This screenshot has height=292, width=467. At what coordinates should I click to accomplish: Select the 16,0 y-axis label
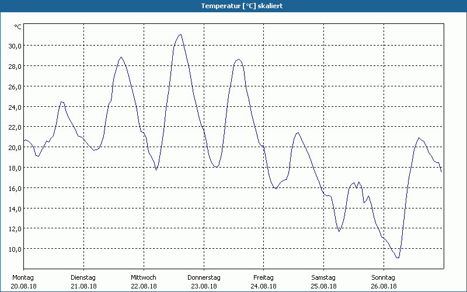point(15,188)
